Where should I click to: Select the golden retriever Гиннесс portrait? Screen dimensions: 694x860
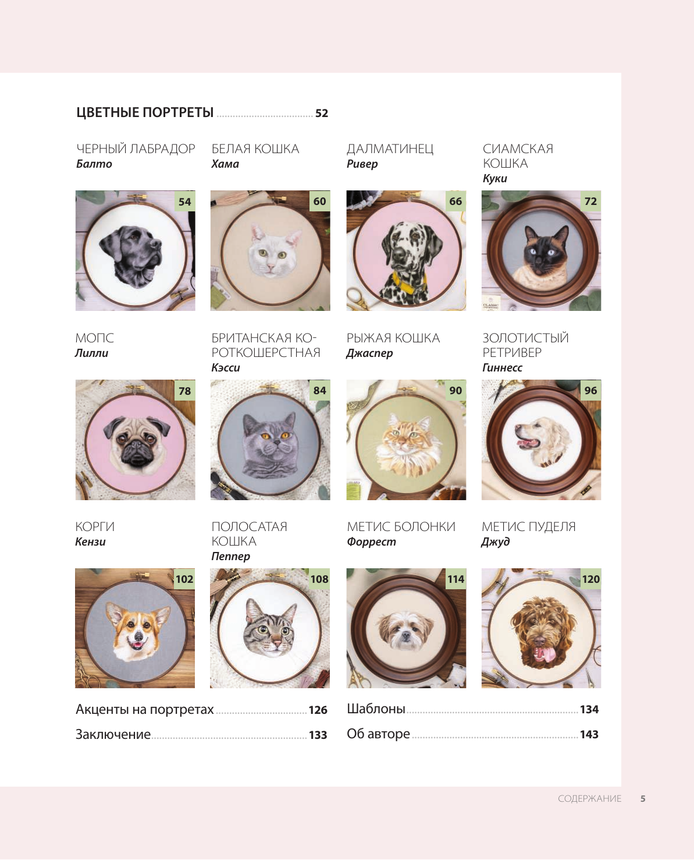point(541,440)
